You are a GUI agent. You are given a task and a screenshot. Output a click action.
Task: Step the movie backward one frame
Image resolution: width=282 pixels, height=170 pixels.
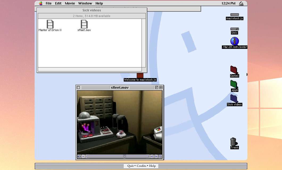[152, 156]
